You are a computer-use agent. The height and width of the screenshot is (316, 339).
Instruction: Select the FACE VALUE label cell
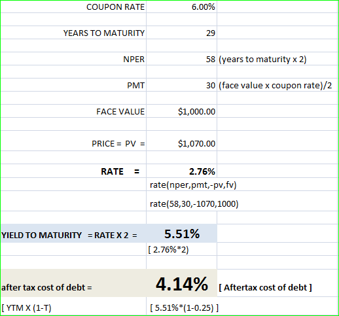tap(120, 112)
